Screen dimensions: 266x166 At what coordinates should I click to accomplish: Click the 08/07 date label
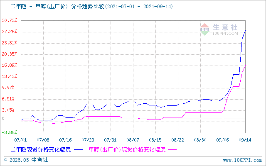click(133, 140)
